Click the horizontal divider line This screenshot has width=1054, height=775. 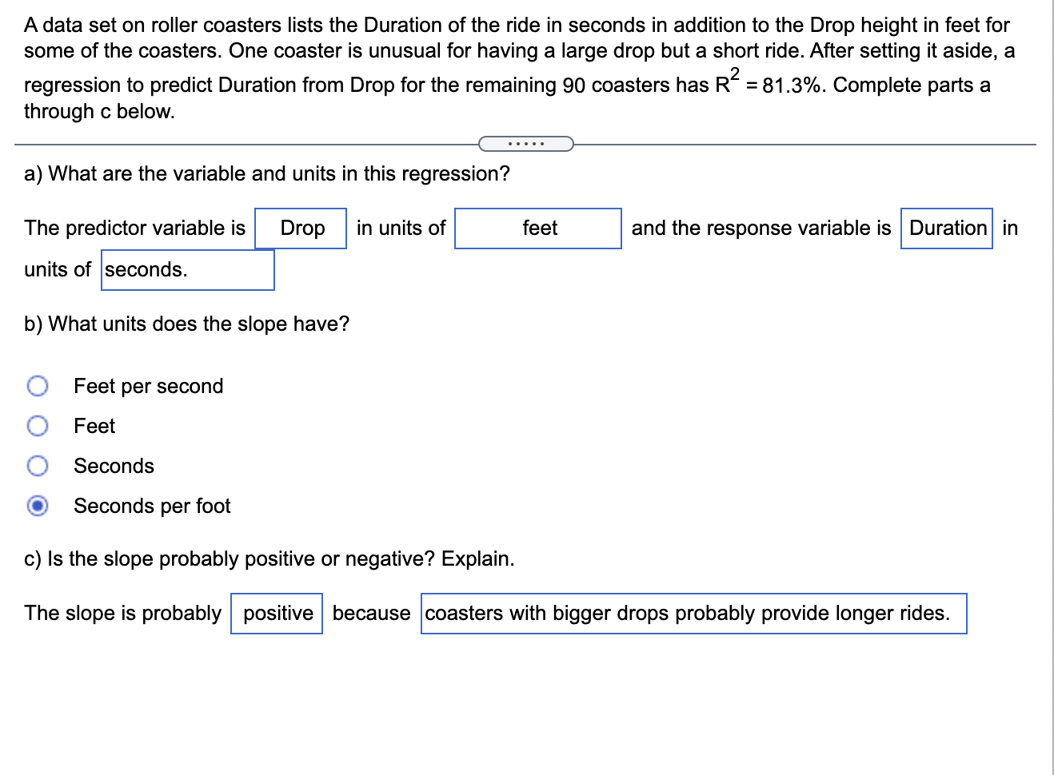(240, 144)
